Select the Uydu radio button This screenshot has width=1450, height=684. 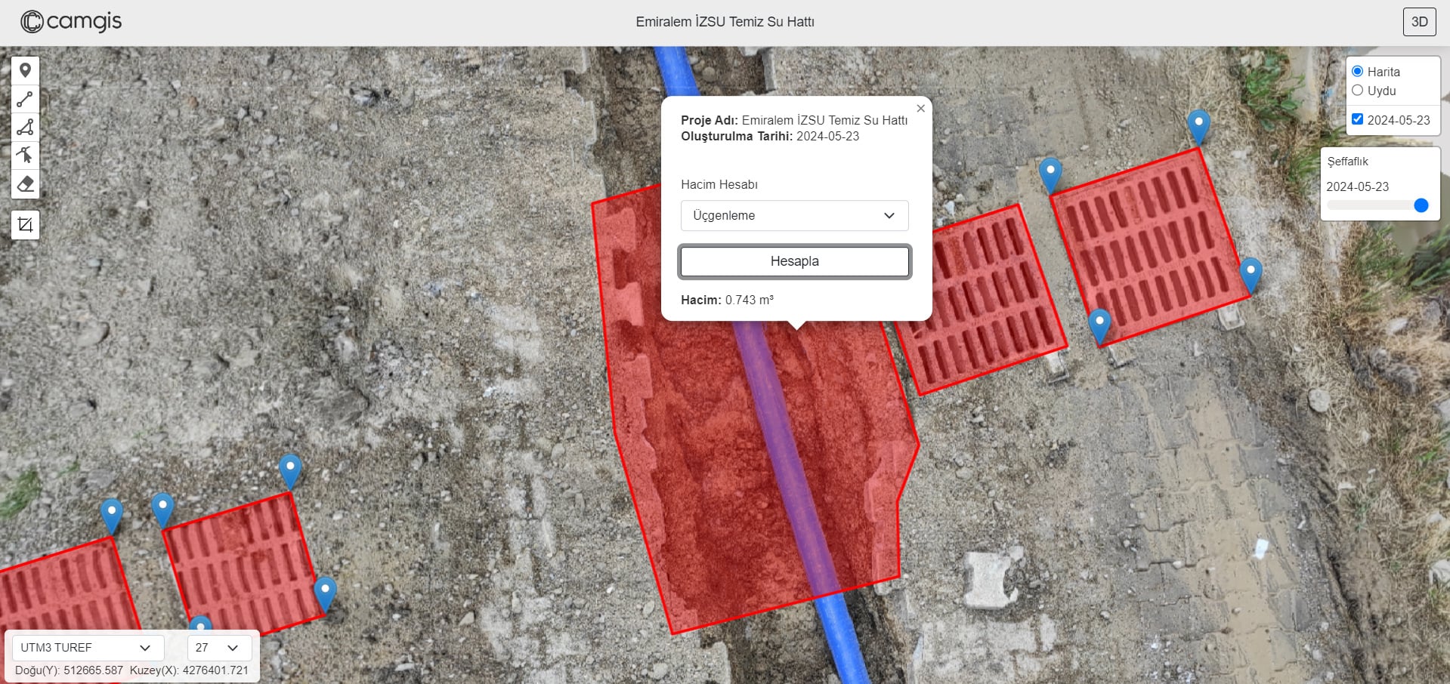coord(1357,91)
